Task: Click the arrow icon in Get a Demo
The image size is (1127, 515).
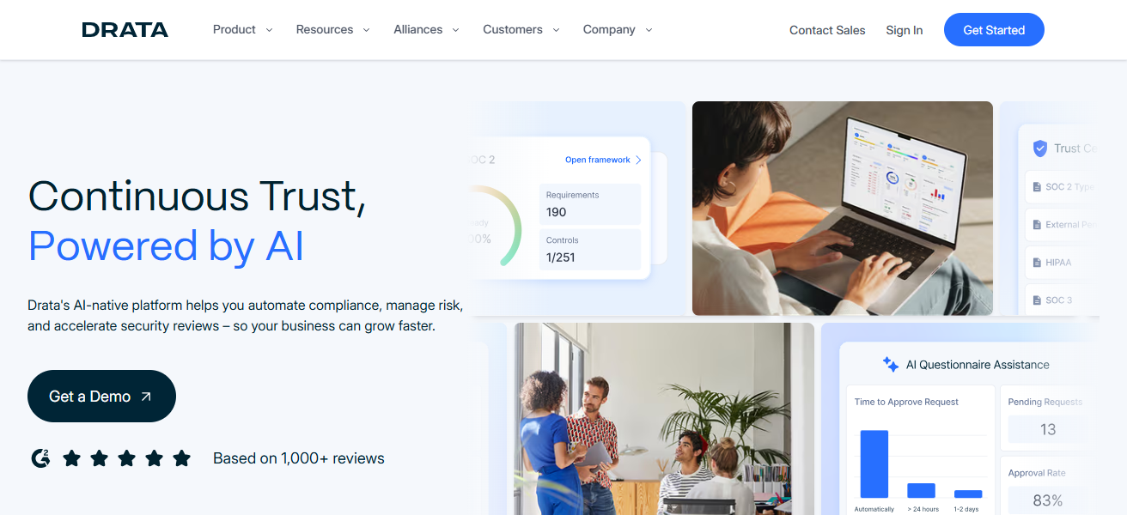Action: (x=146, y=397)
